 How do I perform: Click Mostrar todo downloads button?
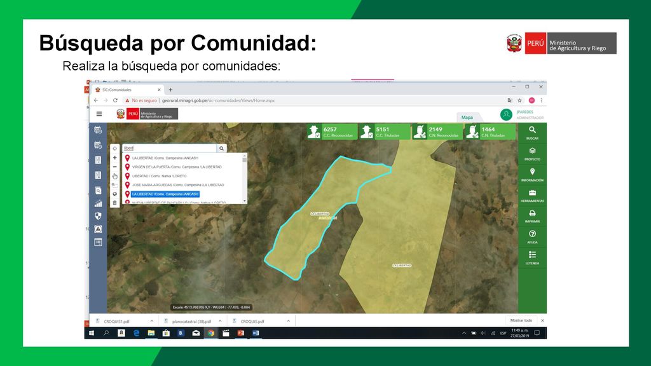click(x=521, y=320)
